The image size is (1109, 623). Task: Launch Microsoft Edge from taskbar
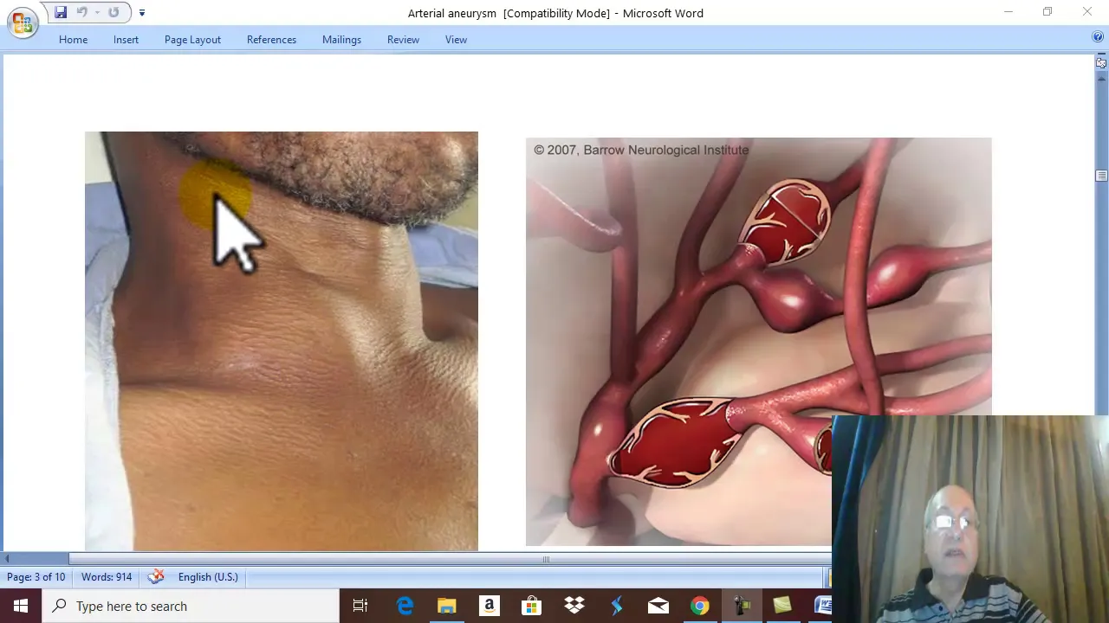pyautogui.click(x=405, y=606)
